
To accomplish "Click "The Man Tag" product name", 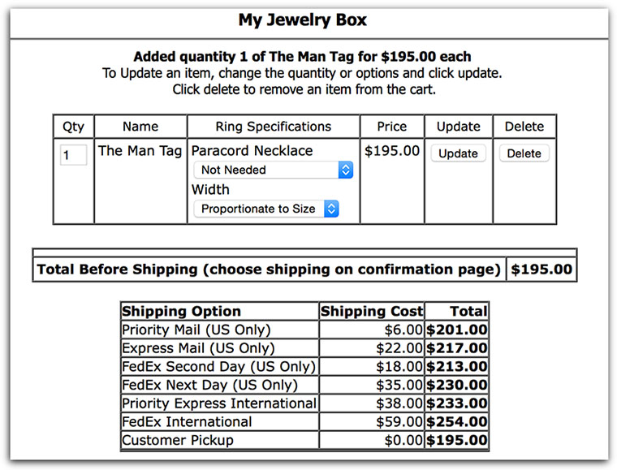I will coord(140,151).
